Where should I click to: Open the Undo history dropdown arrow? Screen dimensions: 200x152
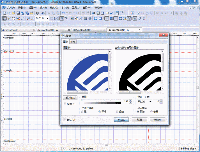(67, 13)
